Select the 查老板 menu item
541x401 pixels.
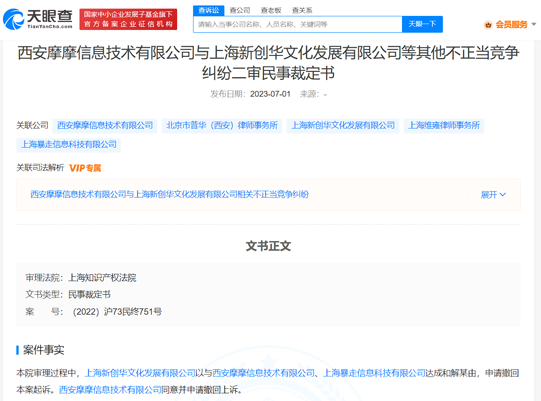(x=271, y=10)
